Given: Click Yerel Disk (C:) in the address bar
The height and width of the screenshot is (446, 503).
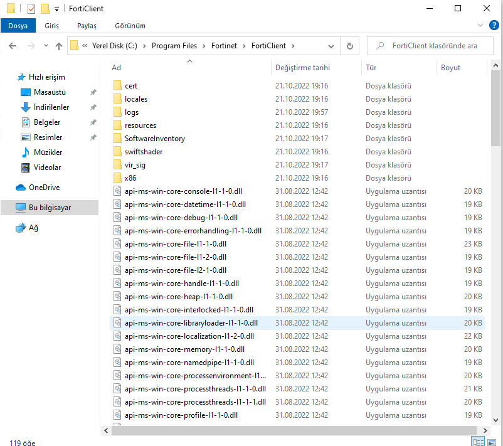Looking at the screenshot, I should (x=115, y=46).
